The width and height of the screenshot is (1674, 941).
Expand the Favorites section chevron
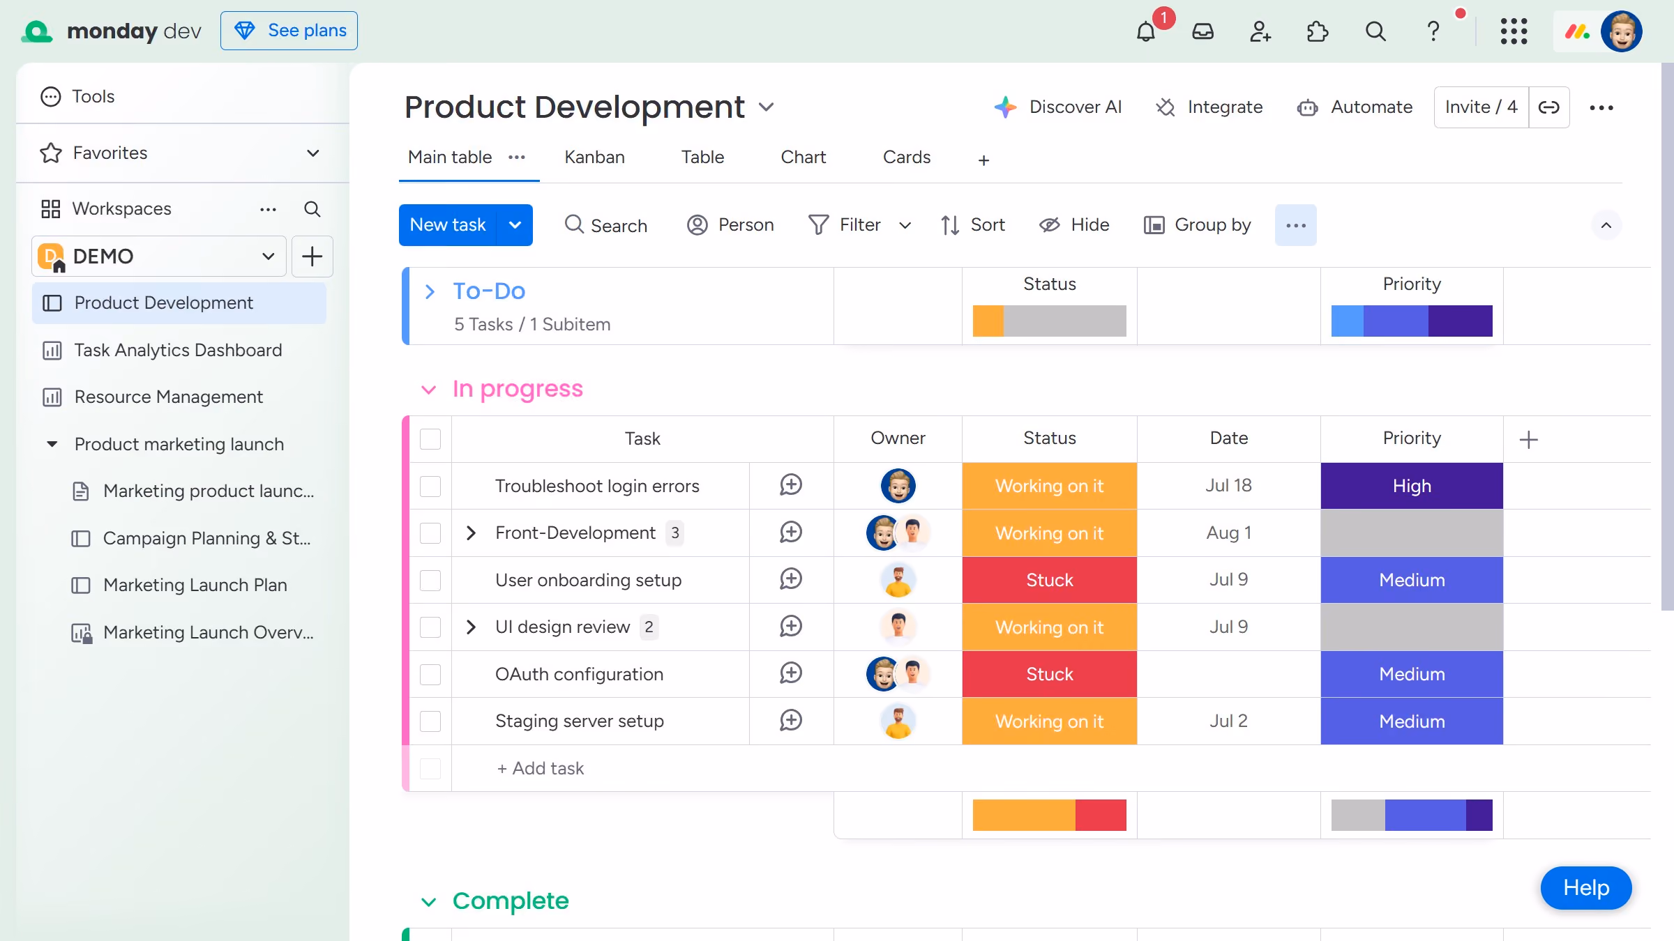pyautogui.click(x=313, y=153)
